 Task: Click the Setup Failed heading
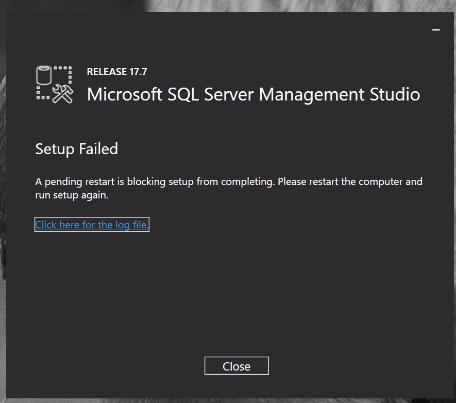pos(77,149)
